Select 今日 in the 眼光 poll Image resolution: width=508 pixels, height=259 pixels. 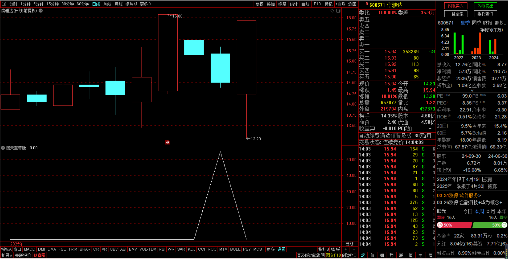click(468, 211)
